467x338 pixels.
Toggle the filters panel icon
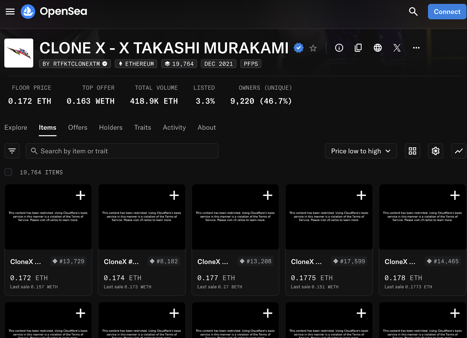click(12, 151)
